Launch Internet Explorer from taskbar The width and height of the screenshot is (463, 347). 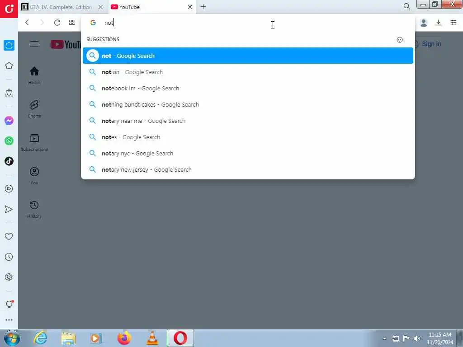coord(40,338)
